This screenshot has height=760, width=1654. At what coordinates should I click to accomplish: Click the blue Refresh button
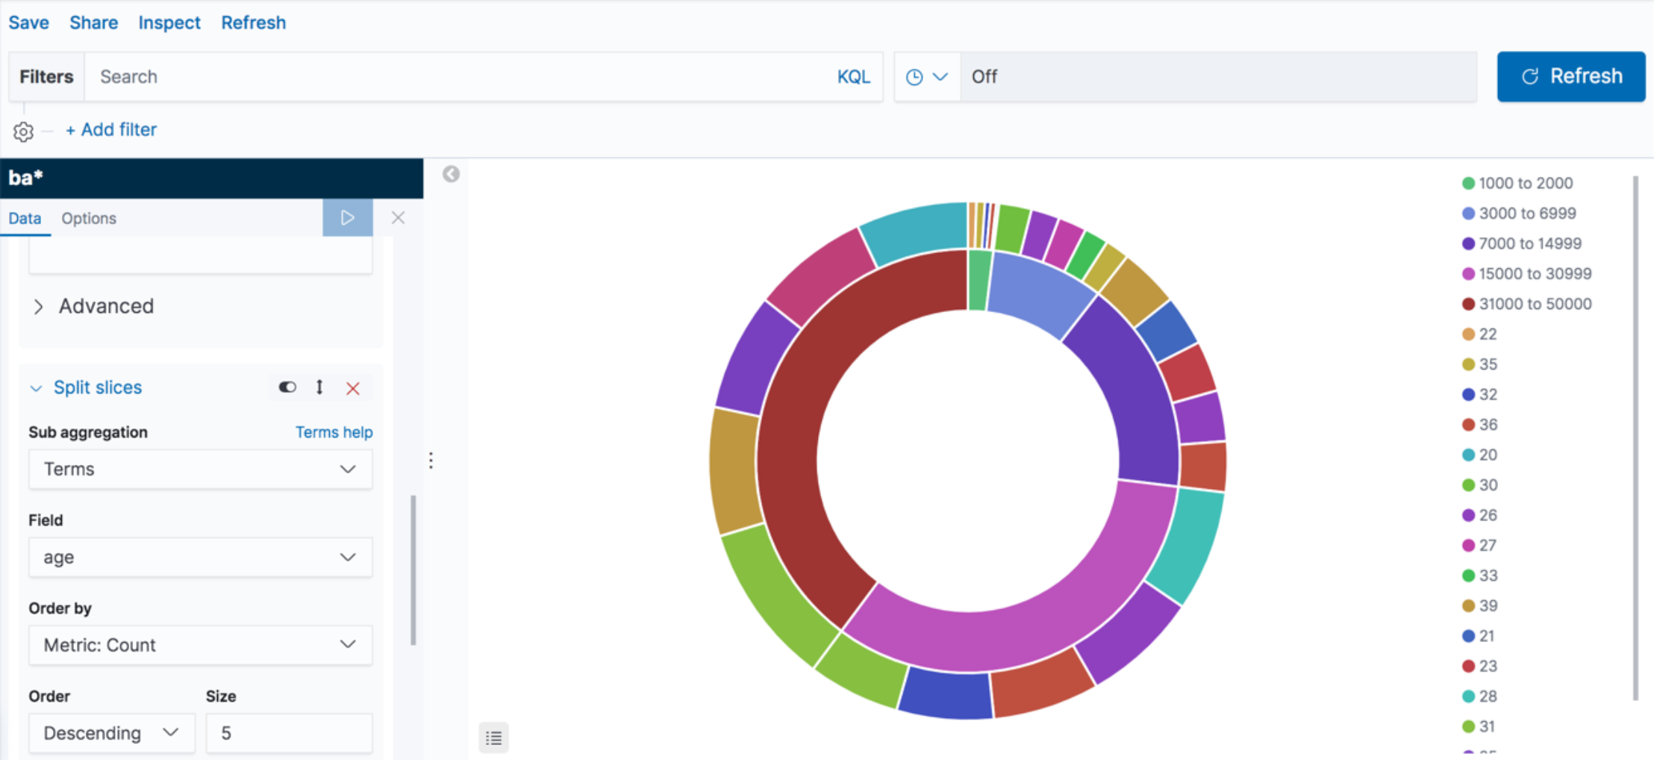(1570, 76)
